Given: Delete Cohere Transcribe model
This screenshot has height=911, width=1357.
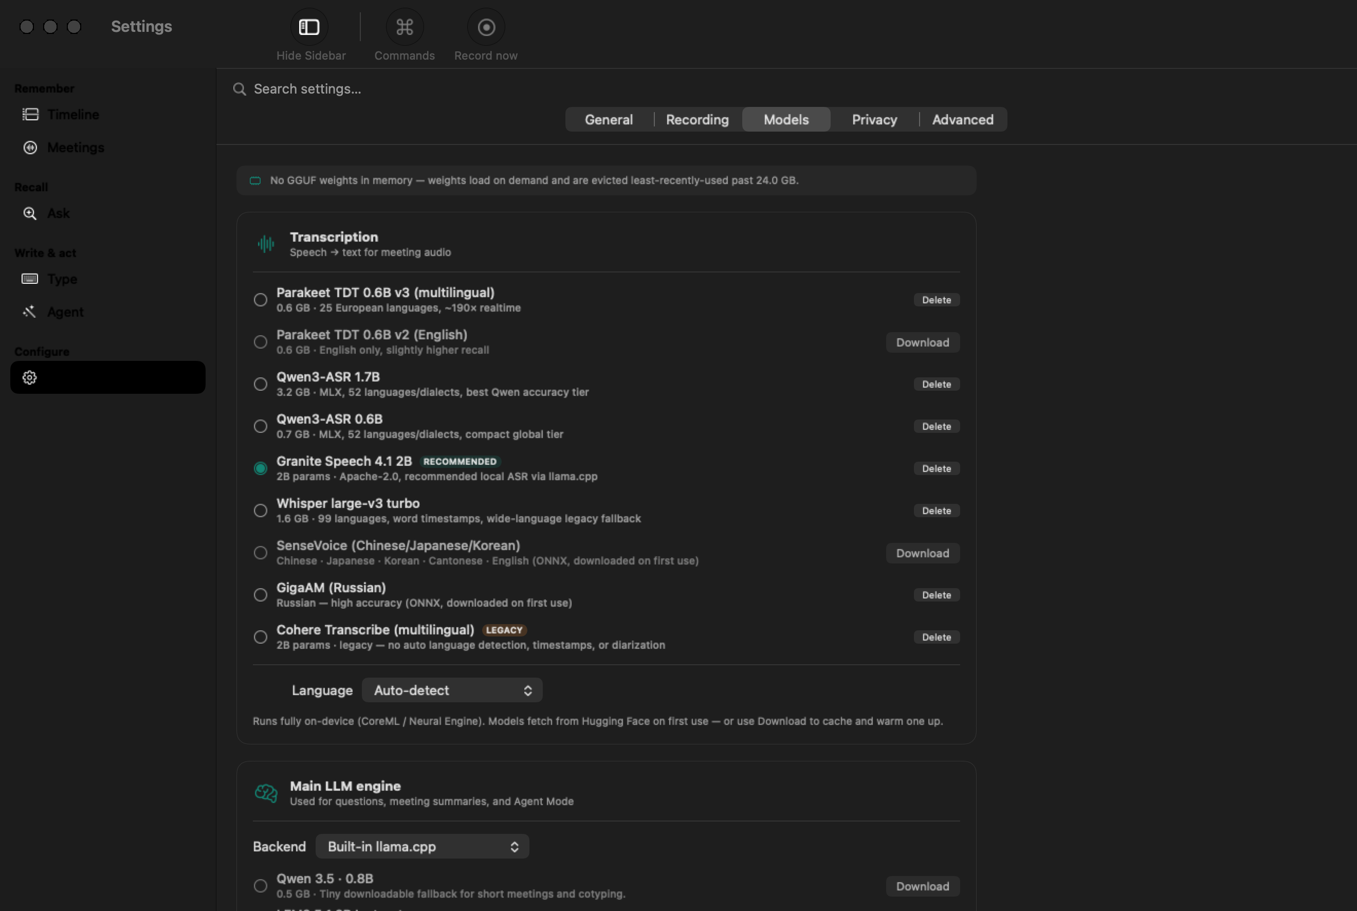Looking at the screenshot, I should pyautogui.click(x=937, y=637).
